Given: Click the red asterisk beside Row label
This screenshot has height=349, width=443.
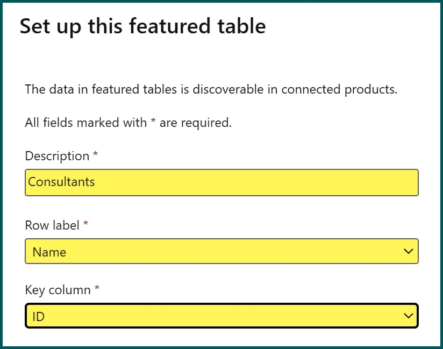Looking at the screenshot, I should (85, 225).
